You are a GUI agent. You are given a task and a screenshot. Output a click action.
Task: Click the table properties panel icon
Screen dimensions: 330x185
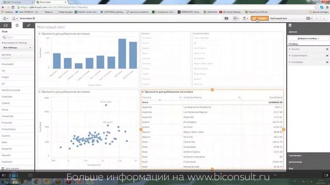pyautogui.click(x=290, y=25)
